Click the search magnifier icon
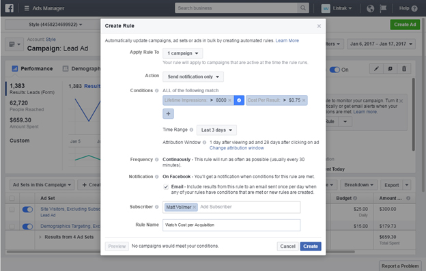426x271 pixels. [303, 8]
